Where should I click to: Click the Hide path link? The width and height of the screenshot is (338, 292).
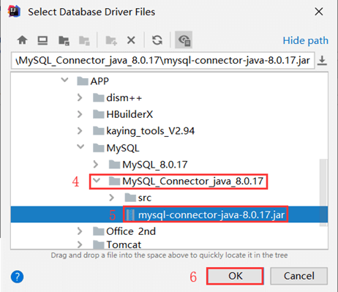coord(306,40)
